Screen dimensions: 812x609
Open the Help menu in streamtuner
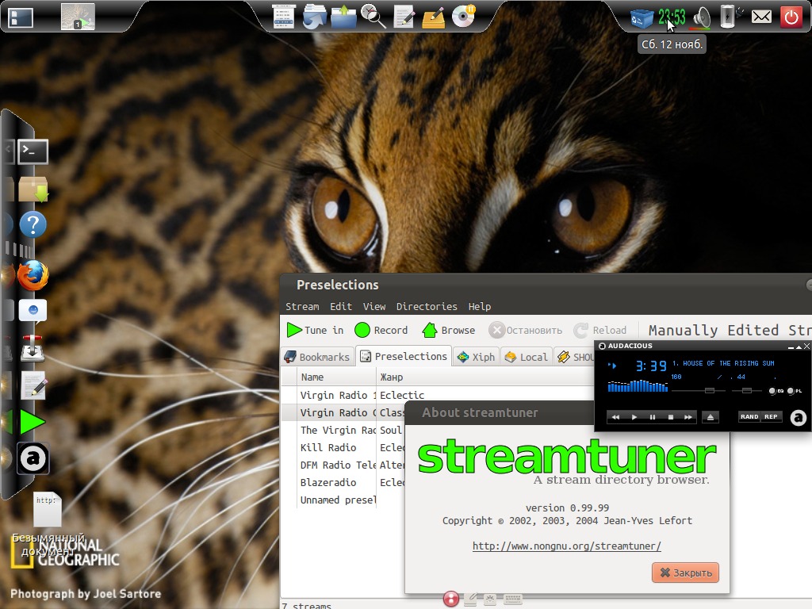[480, 307]
